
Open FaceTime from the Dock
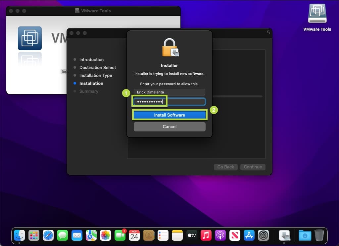coord(120,235)
